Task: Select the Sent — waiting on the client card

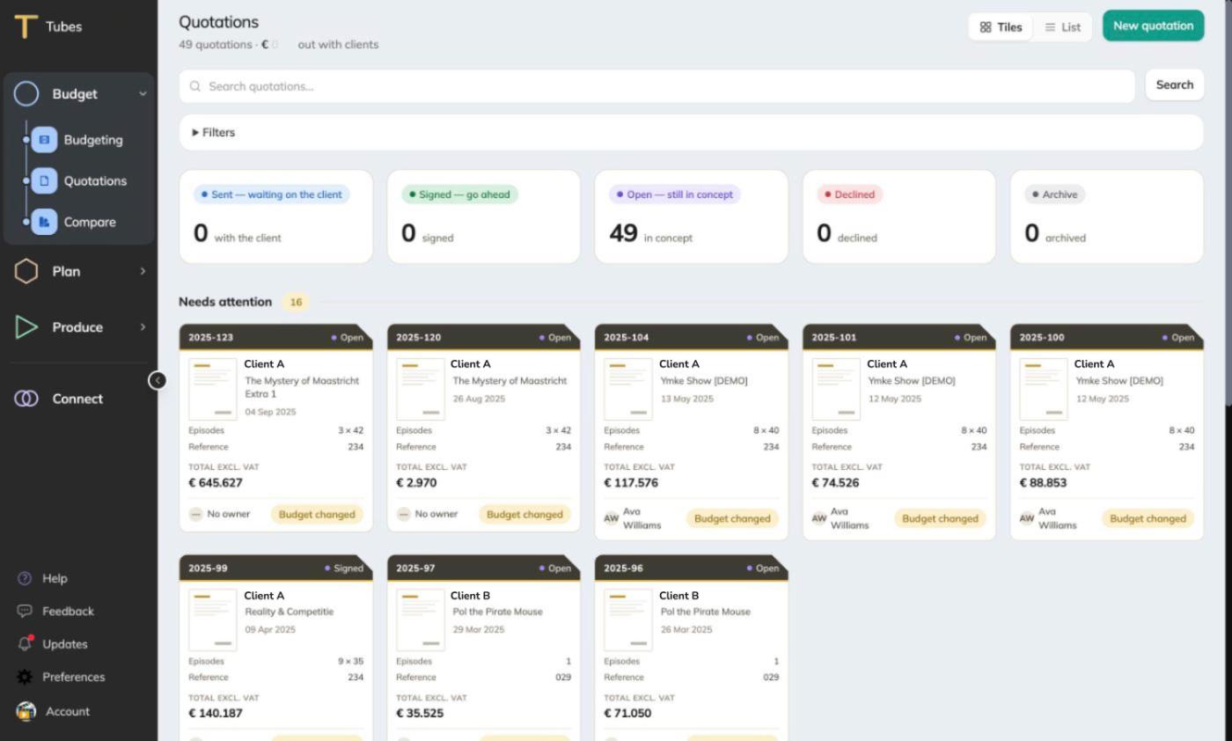Action: (x=276, y=216)
